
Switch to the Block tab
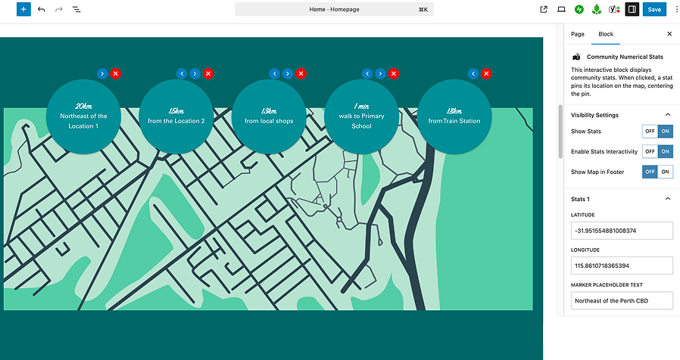605,34
